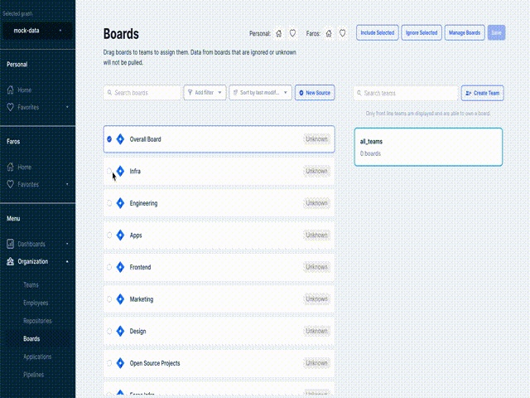Click the all_teams team card
This screenshot has height=398, width=530.
[428, 147]
